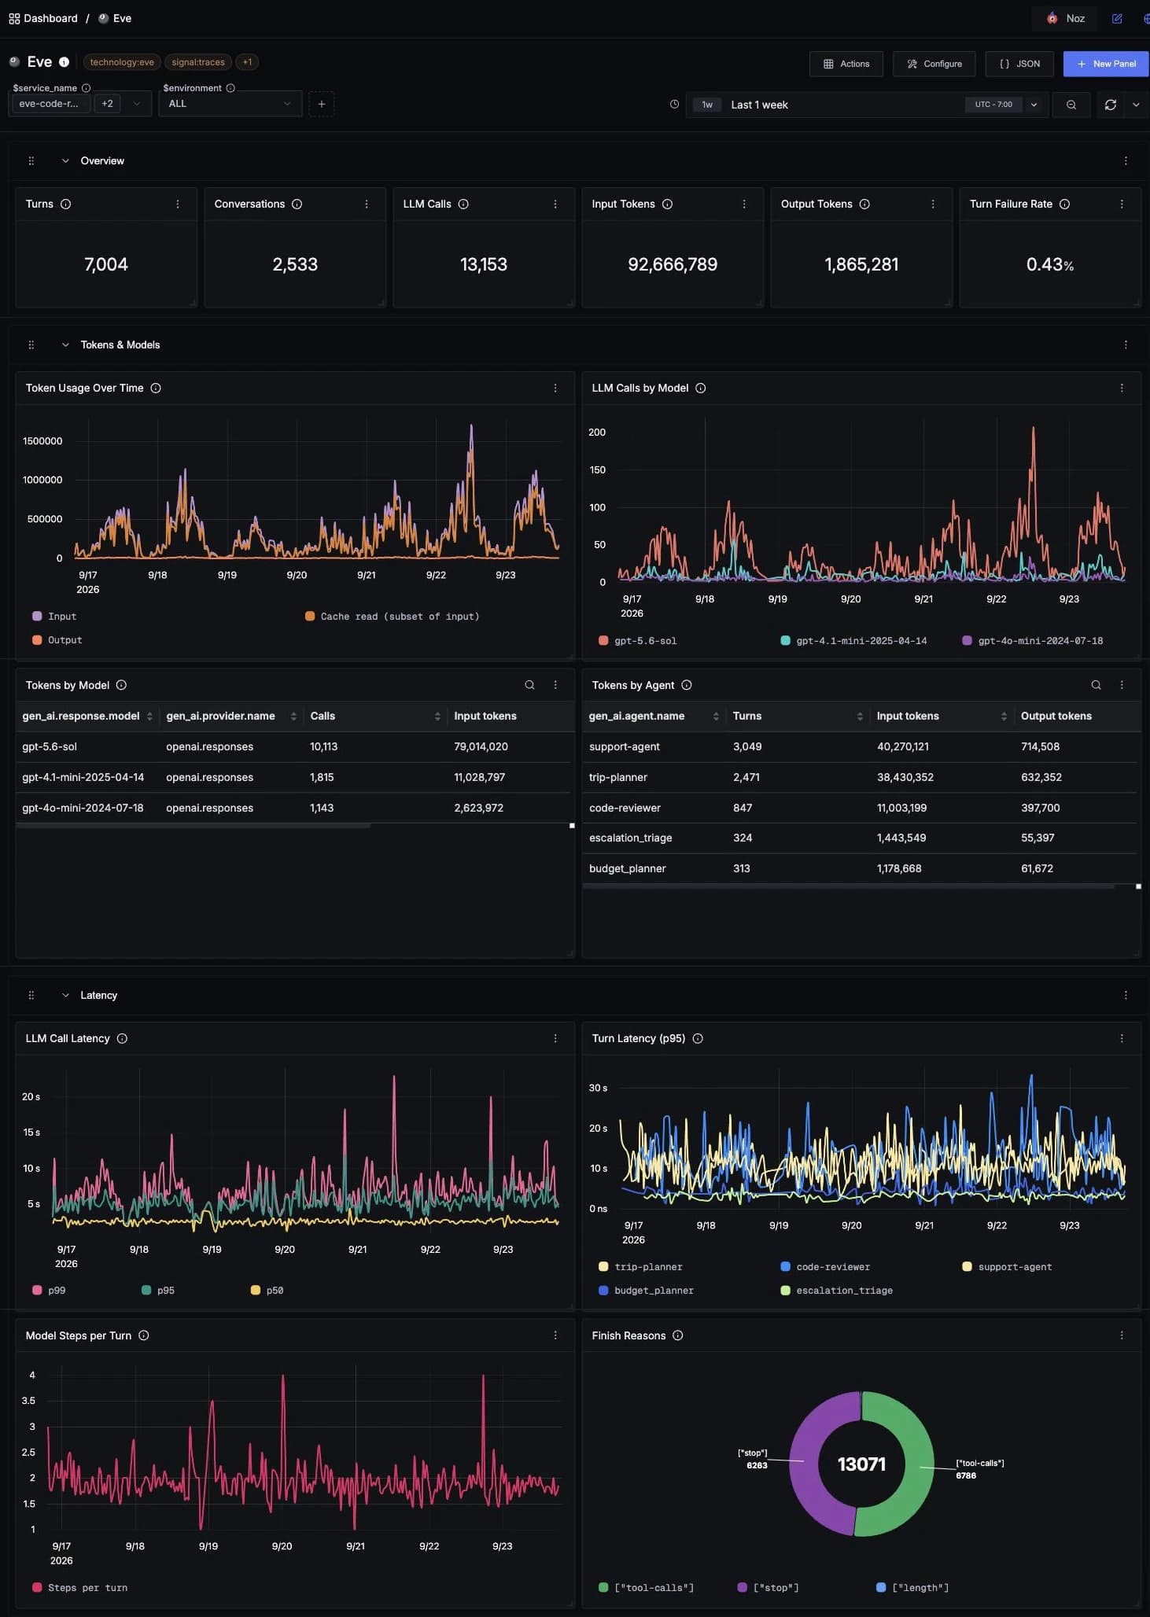Open the Turn Failure Rate panel options menu
This screenshot has width=1150, height=1617.
coord(1122,204)
